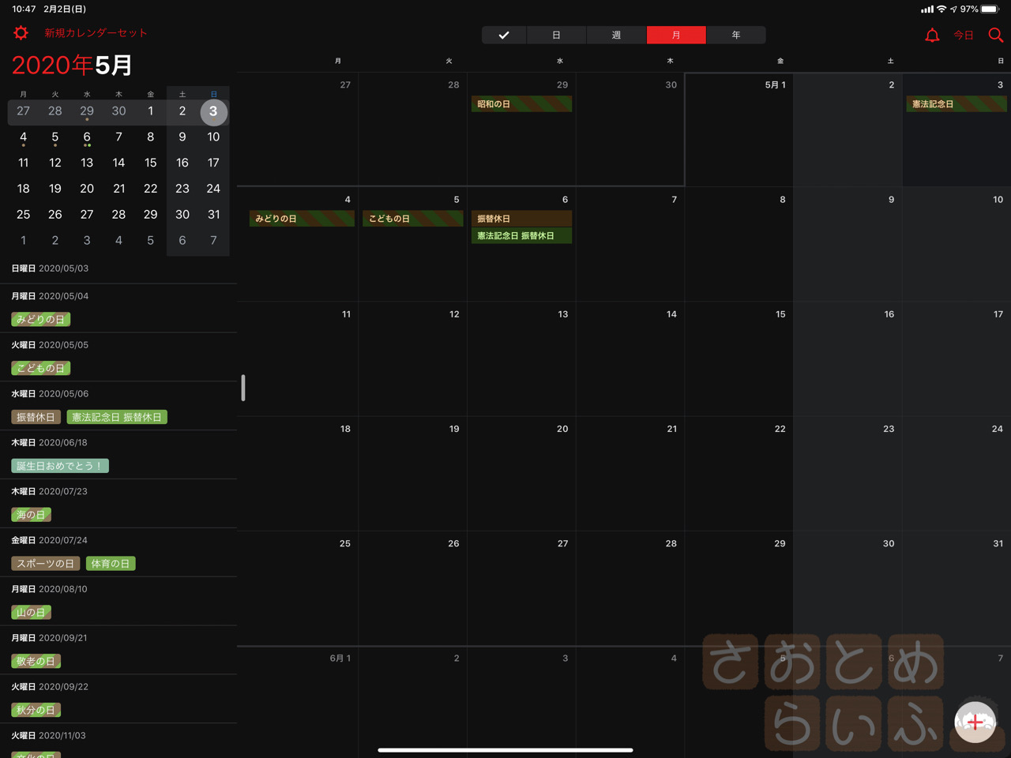Tap the battery indicator in status bar
This screenshot has height=758, width=1011.
coord(990,9)
